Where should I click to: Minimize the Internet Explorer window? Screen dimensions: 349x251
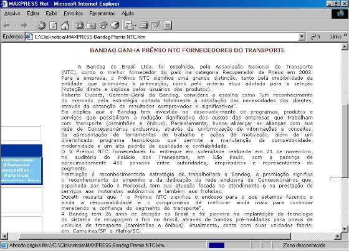click(x=330, y=4)
